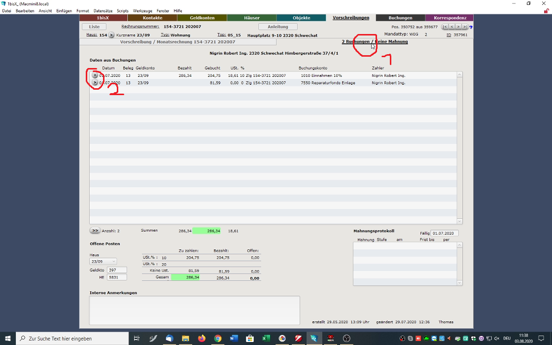Click the Liste button

(x=94, y=27)
